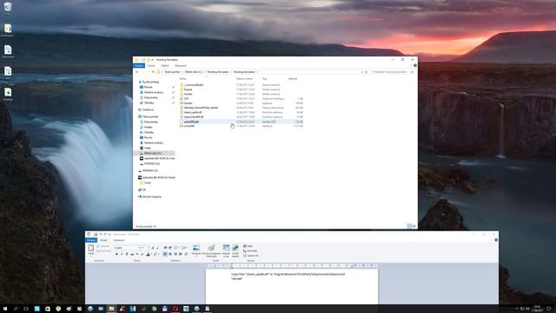Insert a picture with the Obrázek icon in WordPad

[x=196, y=248]
